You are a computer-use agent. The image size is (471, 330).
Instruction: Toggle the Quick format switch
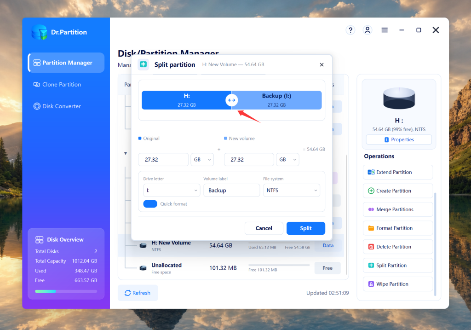150,204
